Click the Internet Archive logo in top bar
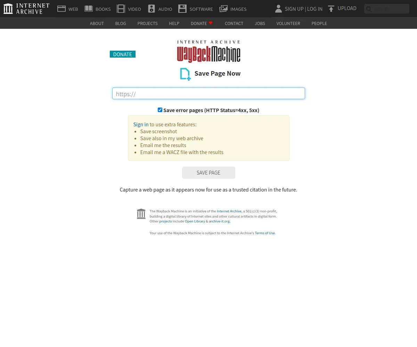This screenshot has height=347, width=417. (26, 9)
